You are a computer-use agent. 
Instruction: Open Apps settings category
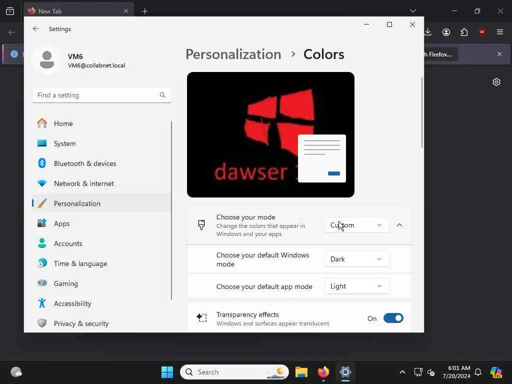click(101, 223)
